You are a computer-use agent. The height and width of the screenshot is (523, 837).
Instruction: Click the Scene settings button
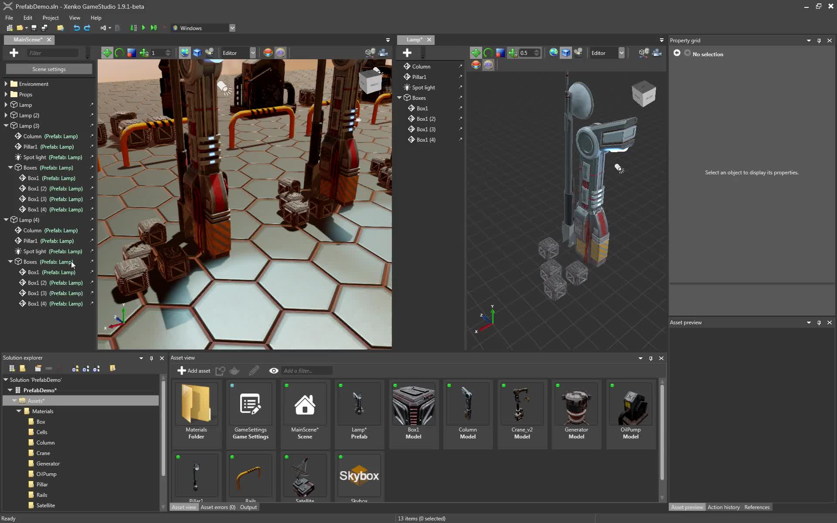point(49,69)
